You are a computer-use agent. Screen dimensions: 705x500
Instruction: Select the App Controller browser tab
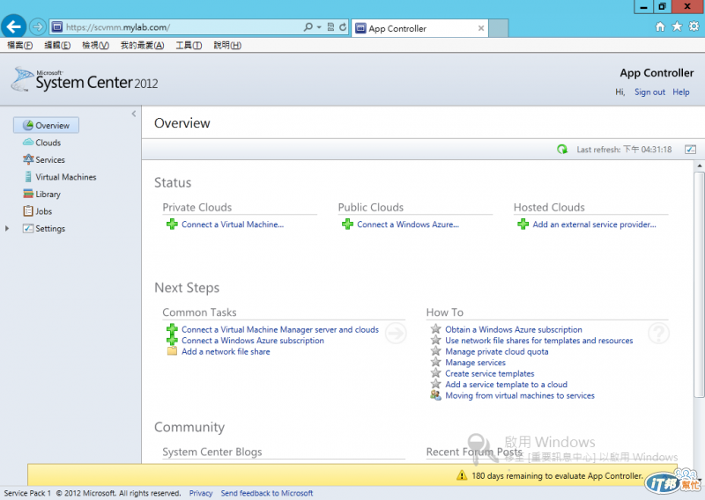(419, 28)
